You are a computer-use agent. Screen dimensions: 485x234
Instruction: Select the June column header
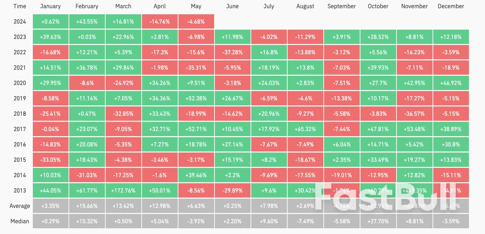point(233,6)
